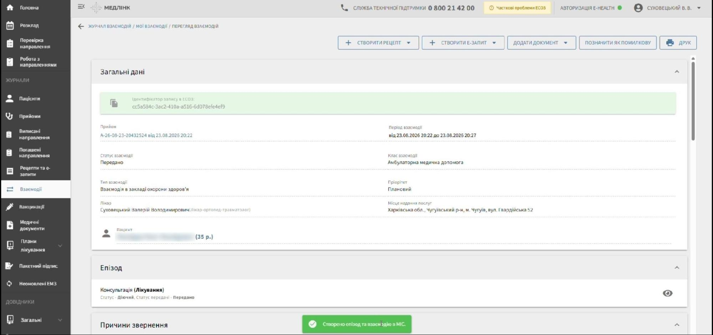
Task: Expand Загальні sidebar submenu
Action: [x=60, y=320]
